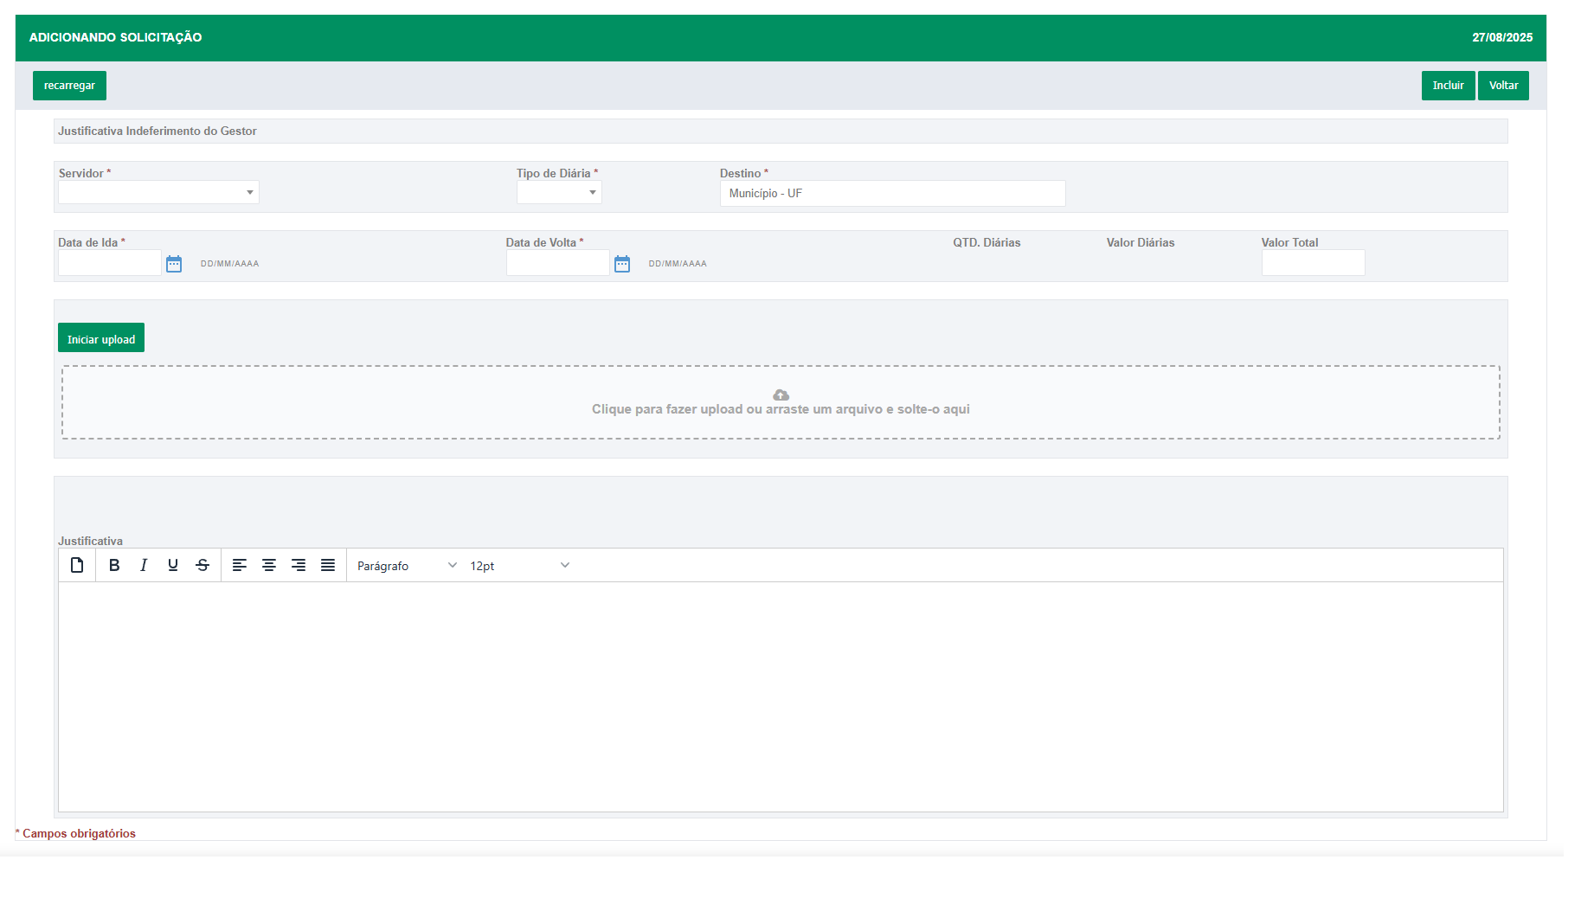Image resolution: width=1594 pixels, height=924 pixels.
Task: Click the cloud upload icon in the drop zone
Action: 781,395
